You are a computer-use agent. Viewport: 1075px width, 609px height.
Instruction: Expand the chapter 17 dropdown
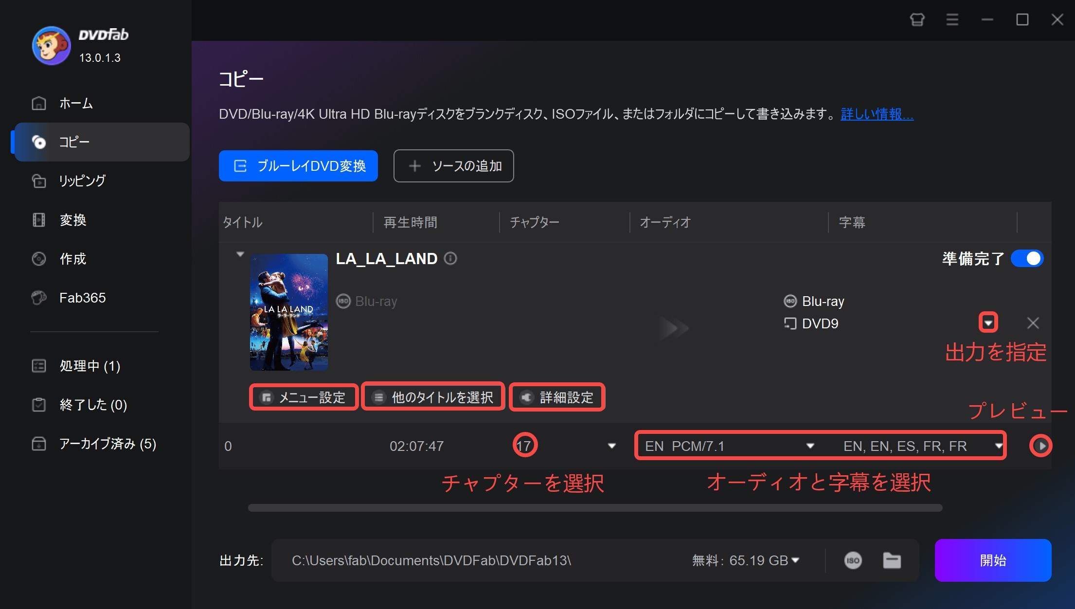[612, 446]
